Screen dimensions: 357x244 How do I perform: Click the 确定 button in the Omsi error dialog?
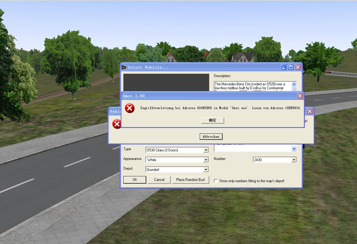(x=213, y=120)
